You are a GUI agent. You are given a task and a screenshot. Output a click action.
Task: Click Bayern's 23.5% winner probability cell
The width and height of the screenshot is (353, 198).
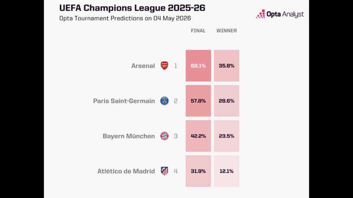227,136
